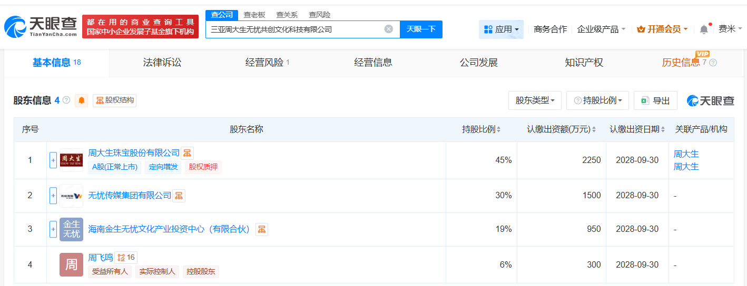Click the 天眼一下 search button
This screenshot has width=747, height=286.
(x=421, y=29)
